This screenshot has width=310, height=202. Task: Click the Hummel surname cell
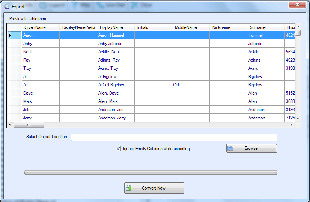tap(266, 35)
